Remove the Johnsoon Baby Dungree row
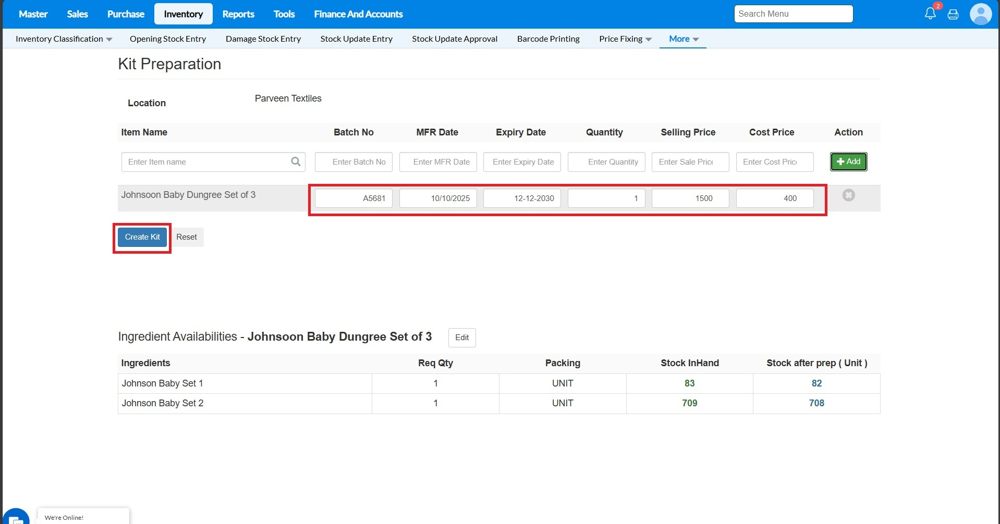 [x=848, y=195]
